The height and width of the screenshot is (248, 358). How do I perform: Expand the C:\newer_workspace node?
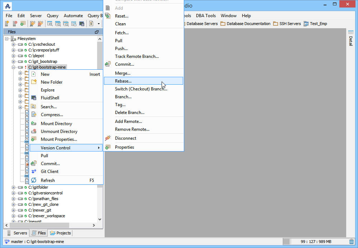[14, 216]
